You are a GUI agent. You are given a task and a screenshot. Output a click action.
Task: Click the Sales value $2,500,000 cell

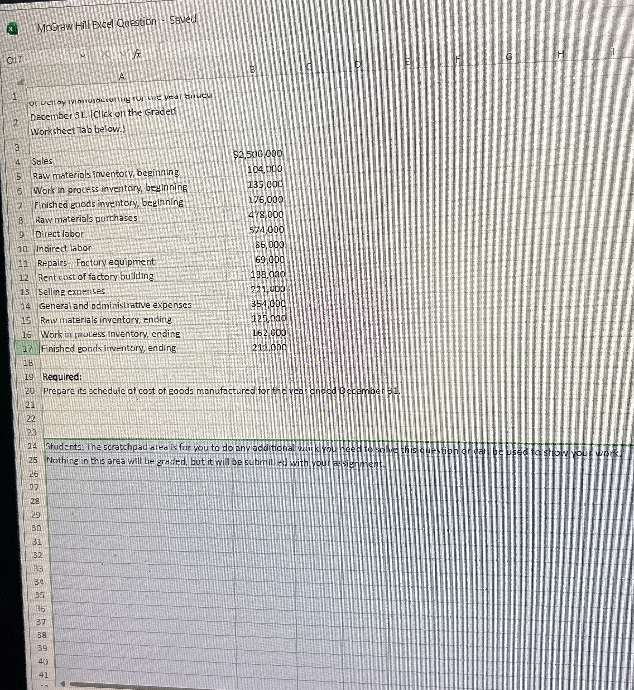pos(257,155)
